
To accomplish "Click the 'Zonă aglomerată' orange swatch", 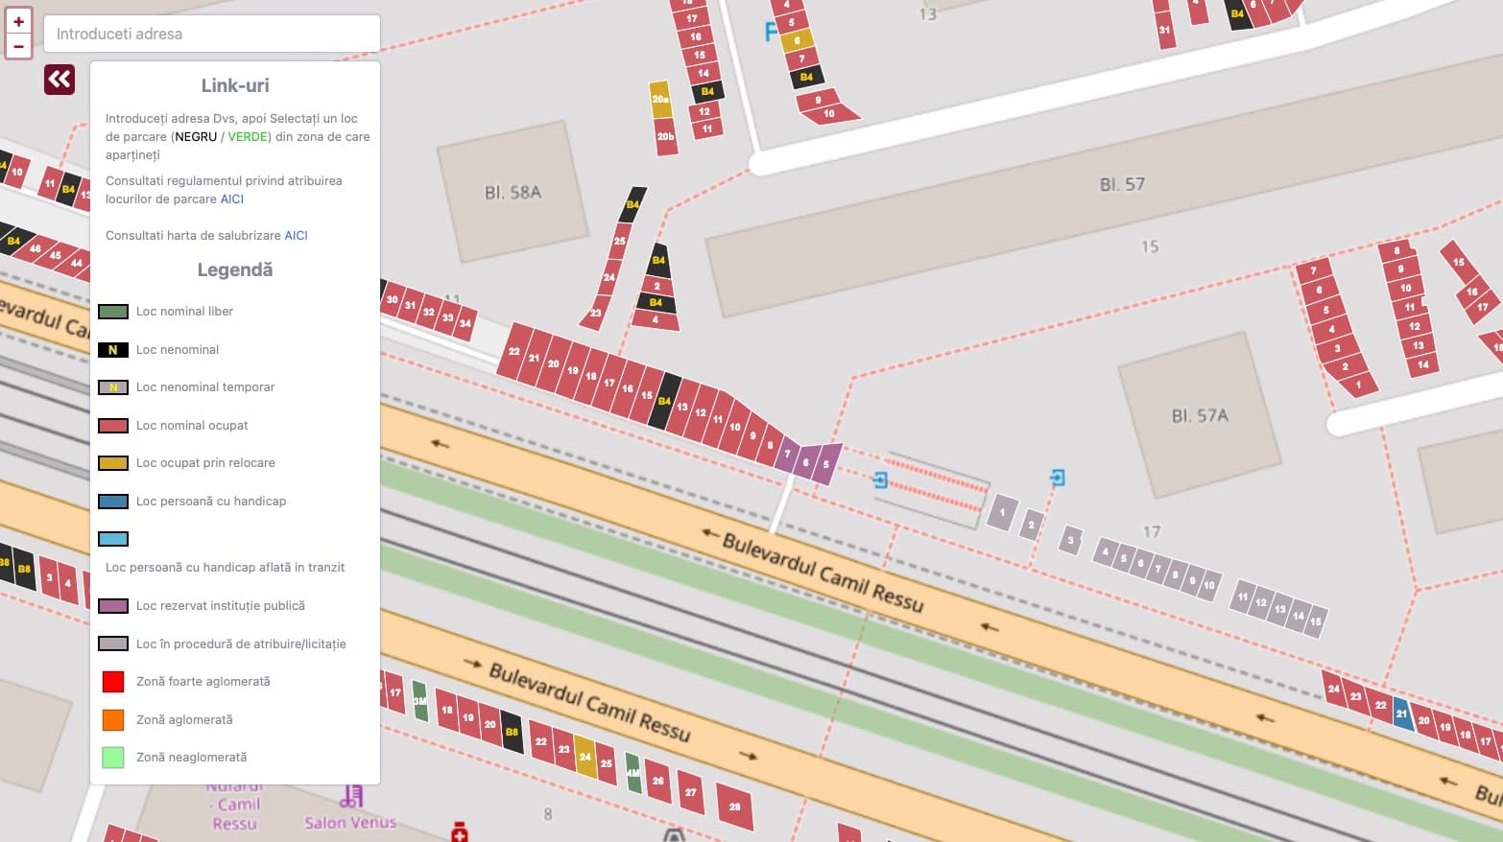I will [113, 720].
